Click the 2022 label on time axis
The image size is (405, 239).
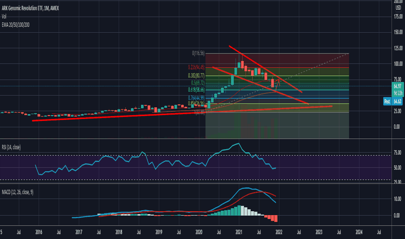(279, 232)
